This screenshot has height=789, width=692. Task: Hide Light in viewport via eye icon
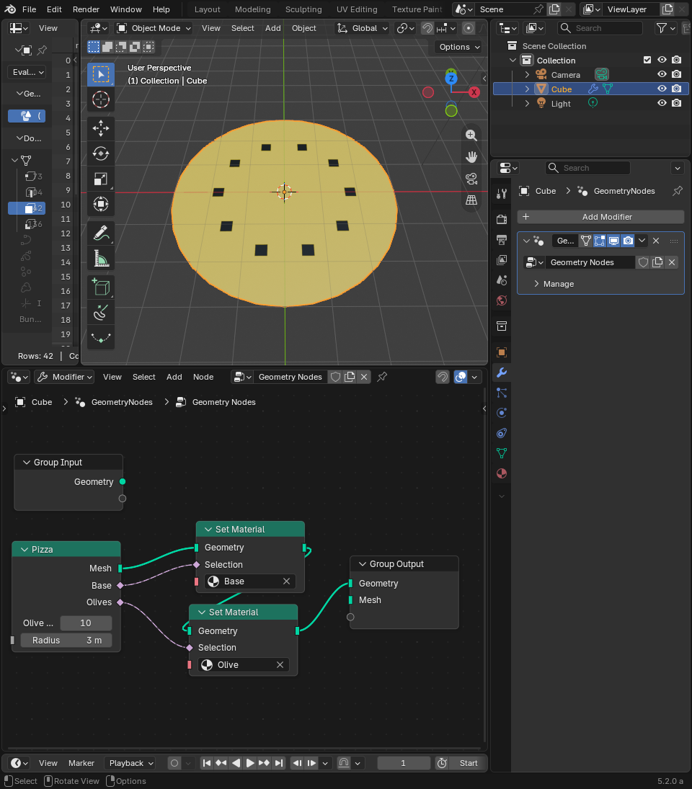(x=662, y=102)
